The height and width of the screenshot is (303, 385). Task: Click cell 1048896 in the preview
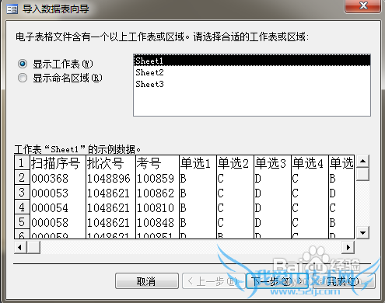(110, 178)
